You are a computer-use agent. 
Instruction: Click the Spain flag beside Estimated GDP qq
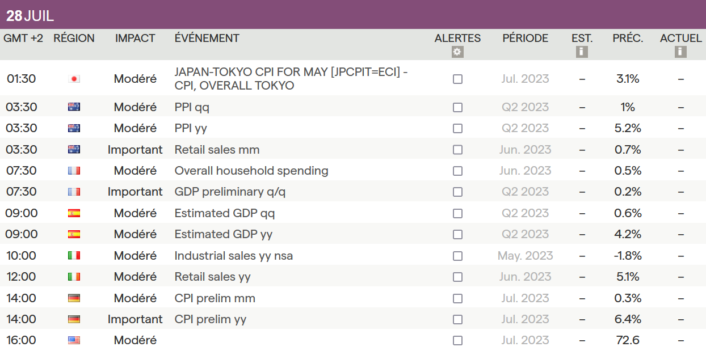(74, 213)
